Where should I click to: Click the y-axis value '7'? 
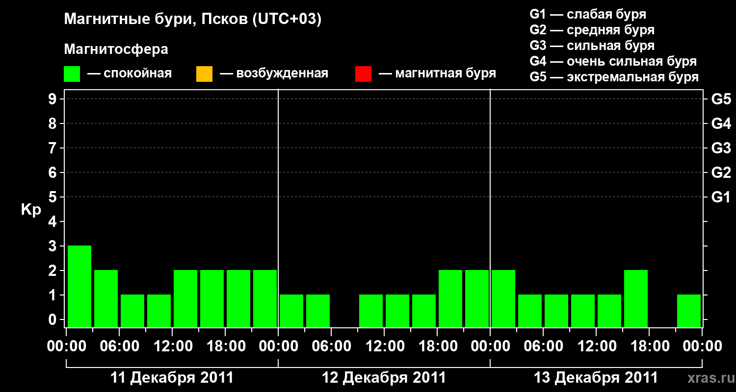click(53, 148)
